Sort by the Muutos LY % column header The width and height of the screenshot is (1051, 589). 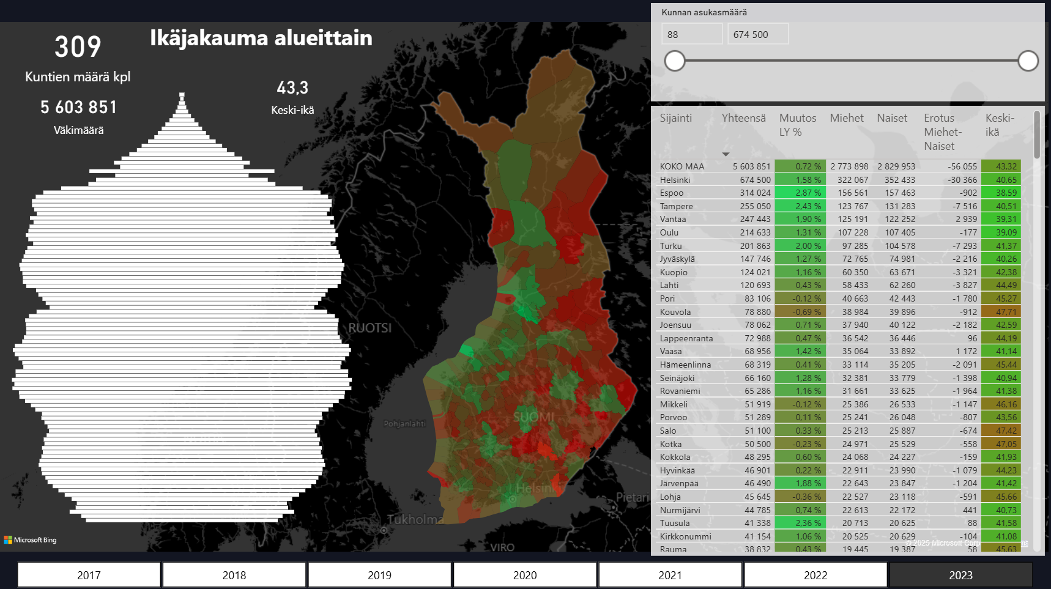(797, 125)
